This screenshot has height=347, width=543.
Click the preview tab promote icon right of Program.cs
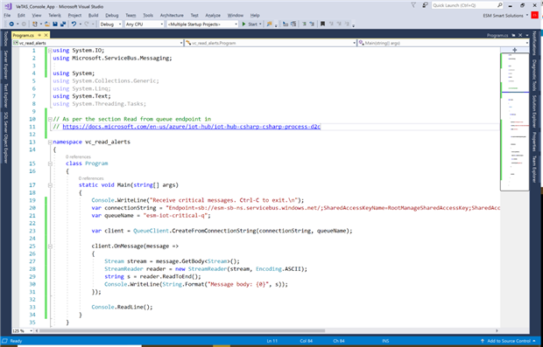513,35
